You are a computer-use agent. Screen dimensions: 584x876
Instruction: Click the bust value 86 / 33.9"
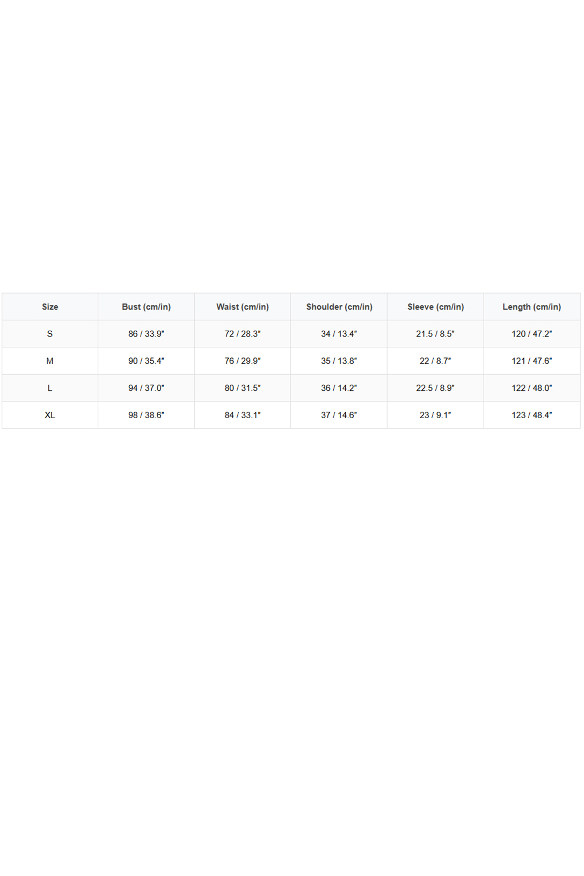click(x=146, y=334)
